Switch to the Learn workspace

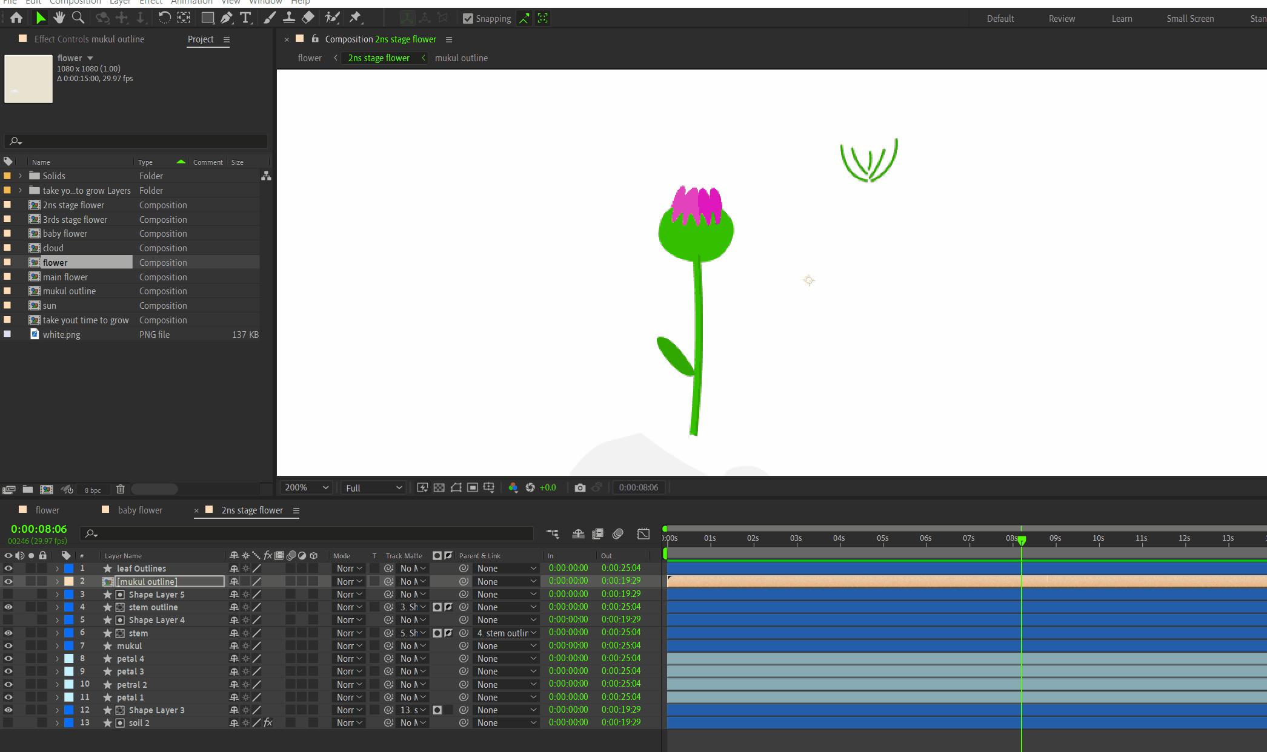click(x=1122, y=19)
